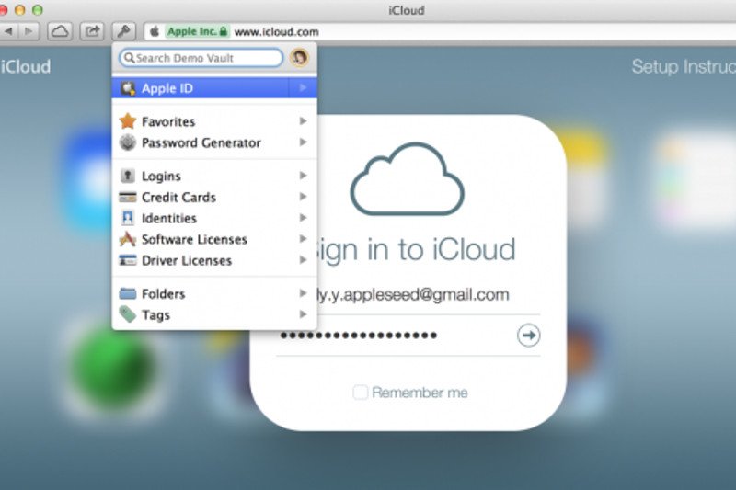The image size is (736, 490).
Task: Open the Setup Instructions link
Action: [x=683, y=67]
